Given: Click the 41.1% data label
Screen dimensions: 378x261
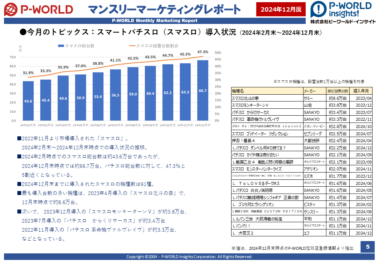Looking at the screenshot, I should pos(116,60).
